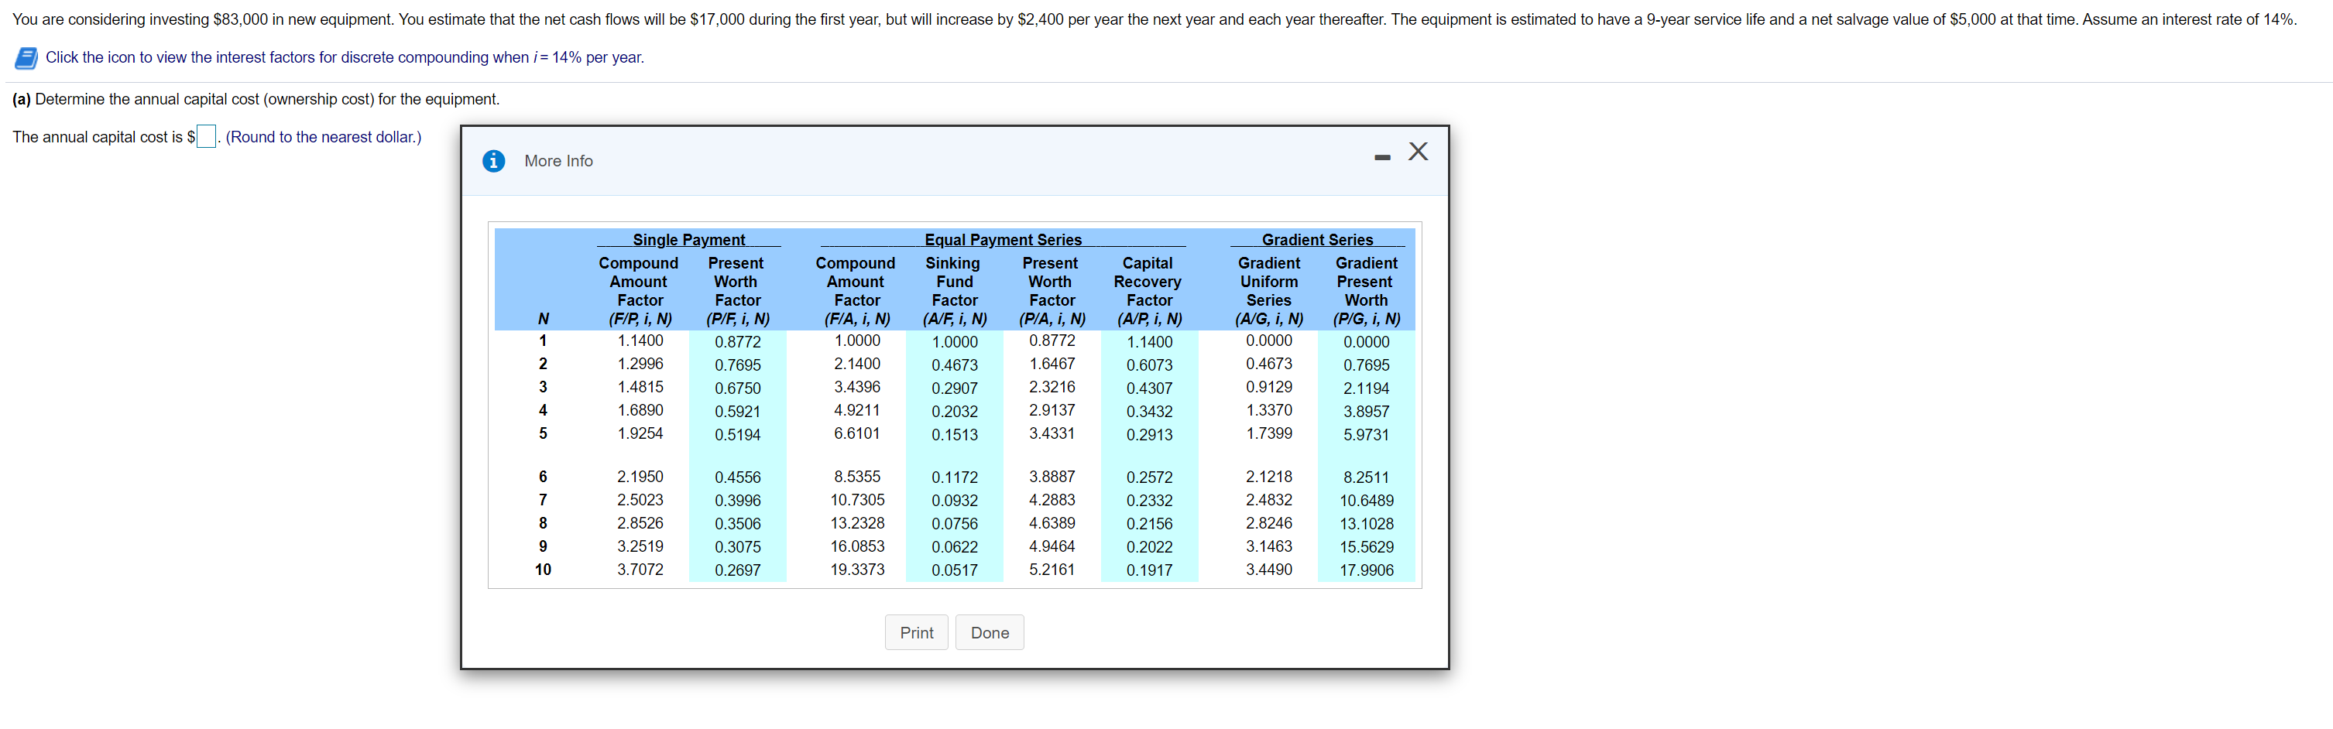Viewport: 2333px width, 729px height.
Task: Click the (P/F, i, N) column label
Action: point(738,319)
